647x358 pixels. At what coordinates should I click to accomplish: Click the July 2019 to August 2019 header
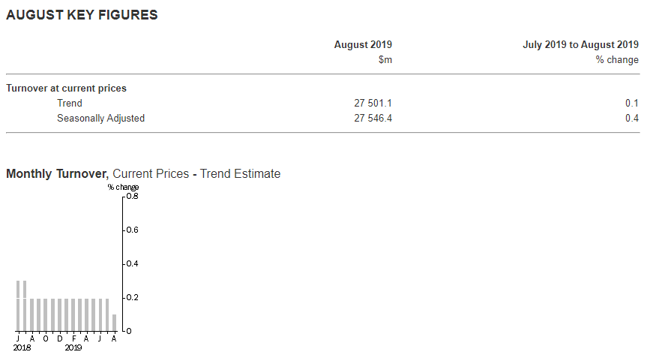pos(580,44)
